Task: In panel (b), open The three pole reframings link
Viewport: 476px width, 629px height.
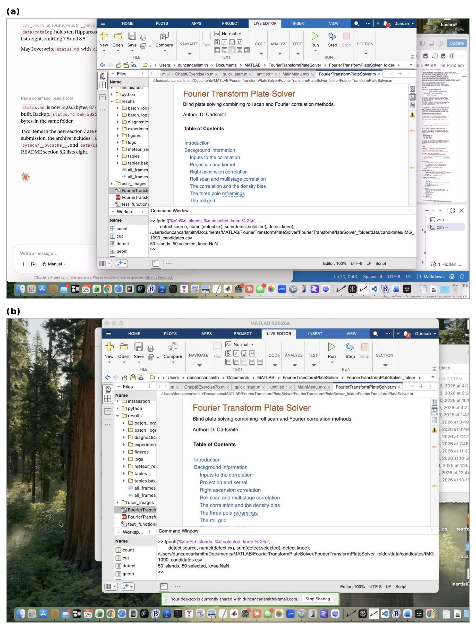Action: tap(228, 513)
